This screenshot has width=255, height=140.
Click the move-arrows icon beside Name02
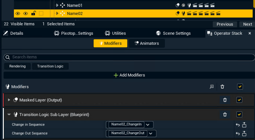[63, 13]
